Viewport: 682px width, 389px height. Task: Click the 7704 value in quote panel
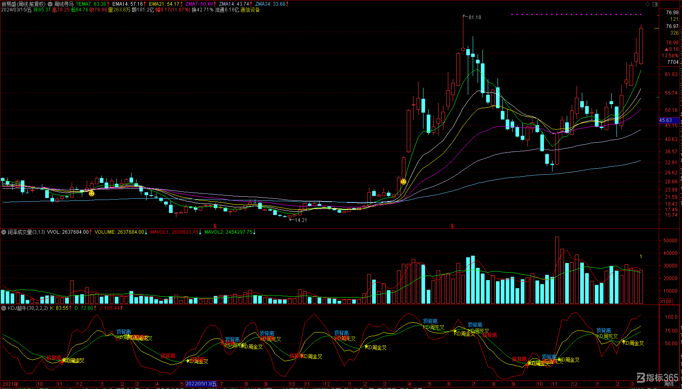pos(673,62)
